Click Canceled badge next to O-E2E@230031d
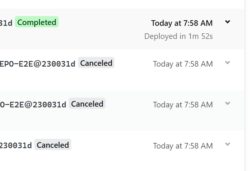250x171 pixels. pos(87,104)
